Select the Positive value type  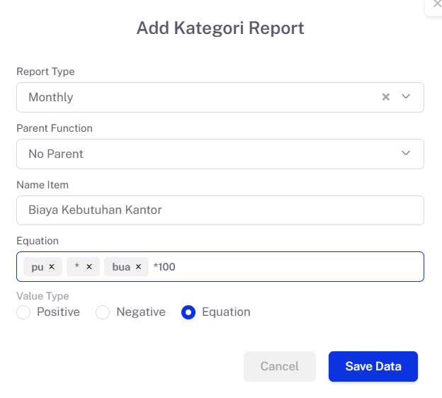click(23, 312)
